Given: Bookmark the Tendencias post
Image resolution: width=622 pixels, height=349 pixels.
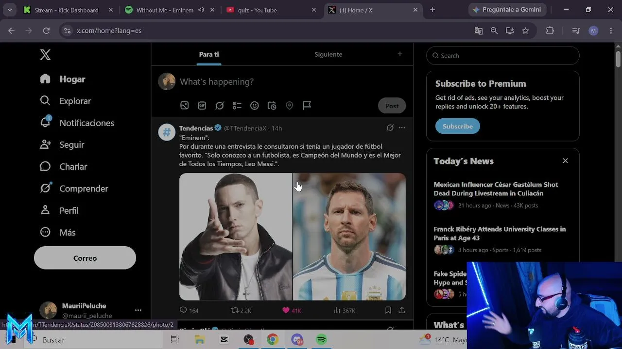Looking at the screenshot, I should pyautogui.click(x=388, y=310).
